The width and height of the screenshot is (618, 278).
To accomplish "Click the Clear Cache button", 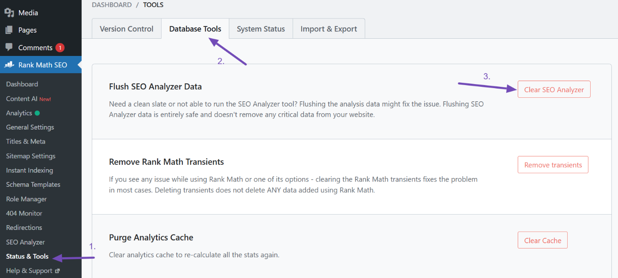I will 542,241.
